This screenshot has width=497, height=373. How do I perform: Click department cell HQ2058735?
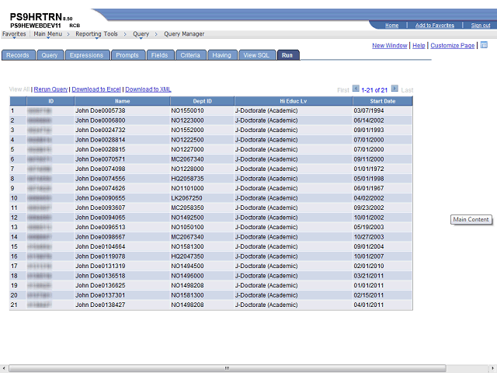click(x=187, y=179)
